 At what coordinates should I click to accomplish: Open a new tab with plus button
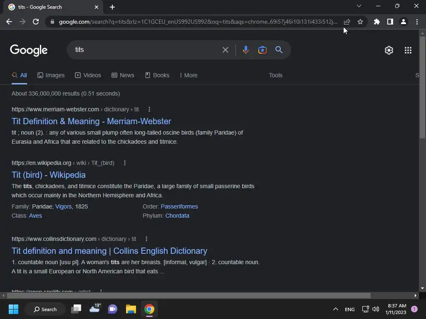click(x=112, y=7)
